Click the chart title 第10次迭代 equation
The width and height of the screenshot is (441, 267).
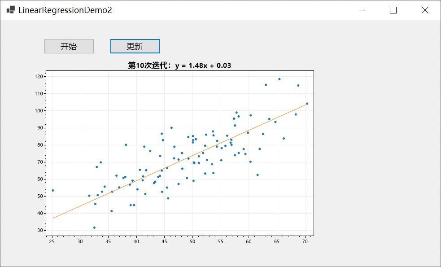point(179,66)
